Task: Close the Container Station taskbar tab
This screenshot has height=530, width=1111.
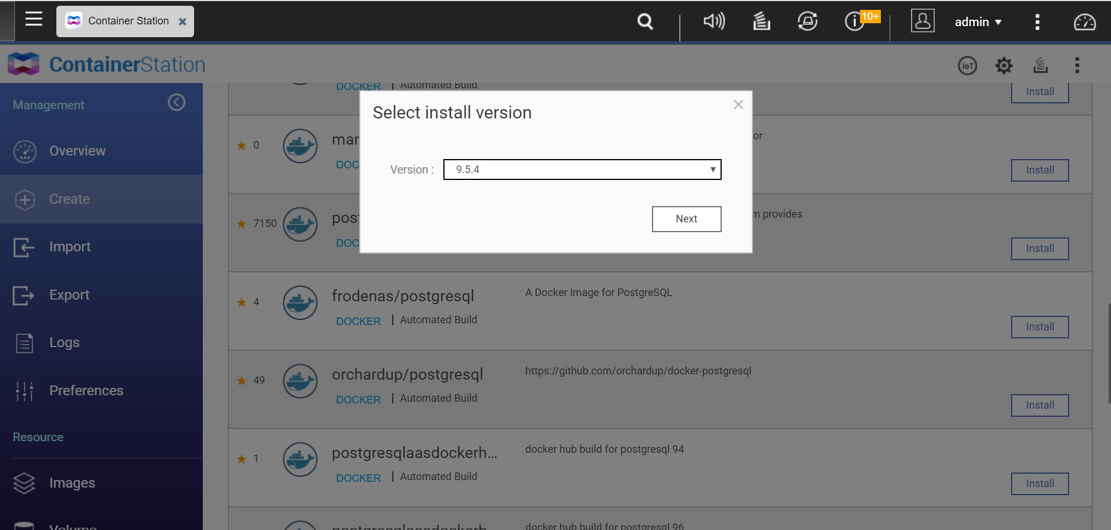Action: pos(182,21)
